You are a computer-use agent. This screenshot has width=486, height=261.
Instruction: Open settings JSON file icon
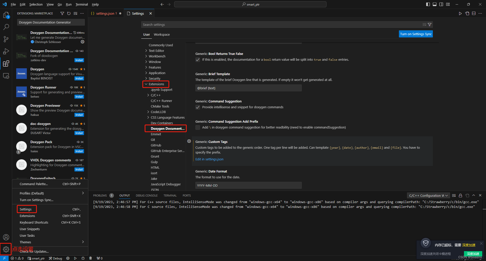[x=467, y=13]
